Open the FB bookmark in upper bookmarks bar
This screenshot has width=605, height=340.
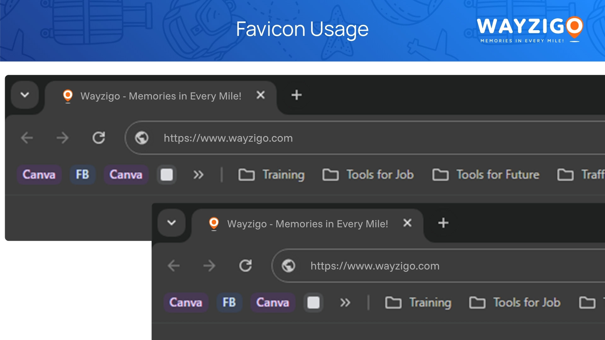[x=82, y=175]
